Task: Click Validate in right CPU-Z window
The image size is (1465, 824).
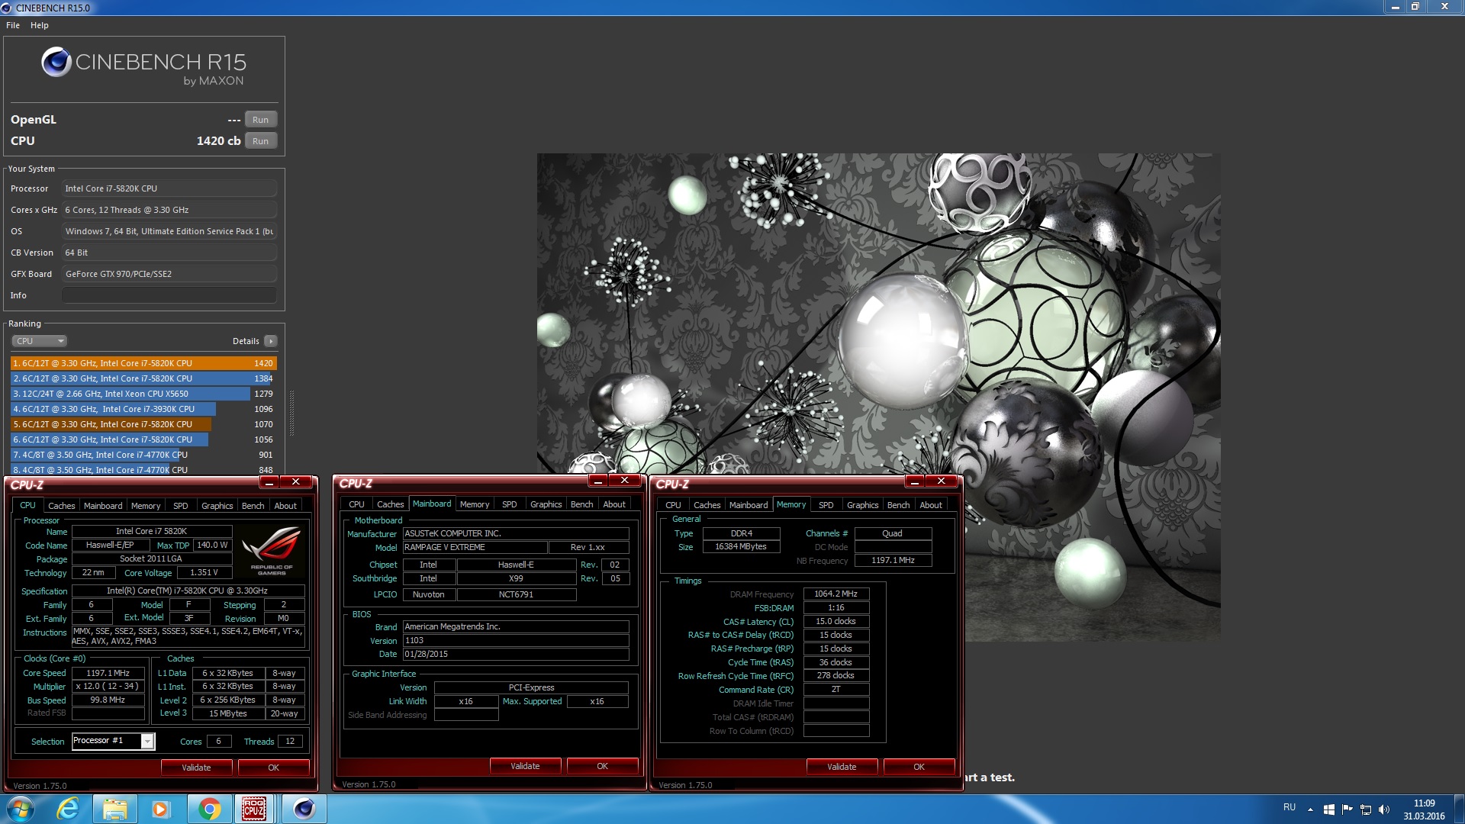Action: (x=842, y=767)
